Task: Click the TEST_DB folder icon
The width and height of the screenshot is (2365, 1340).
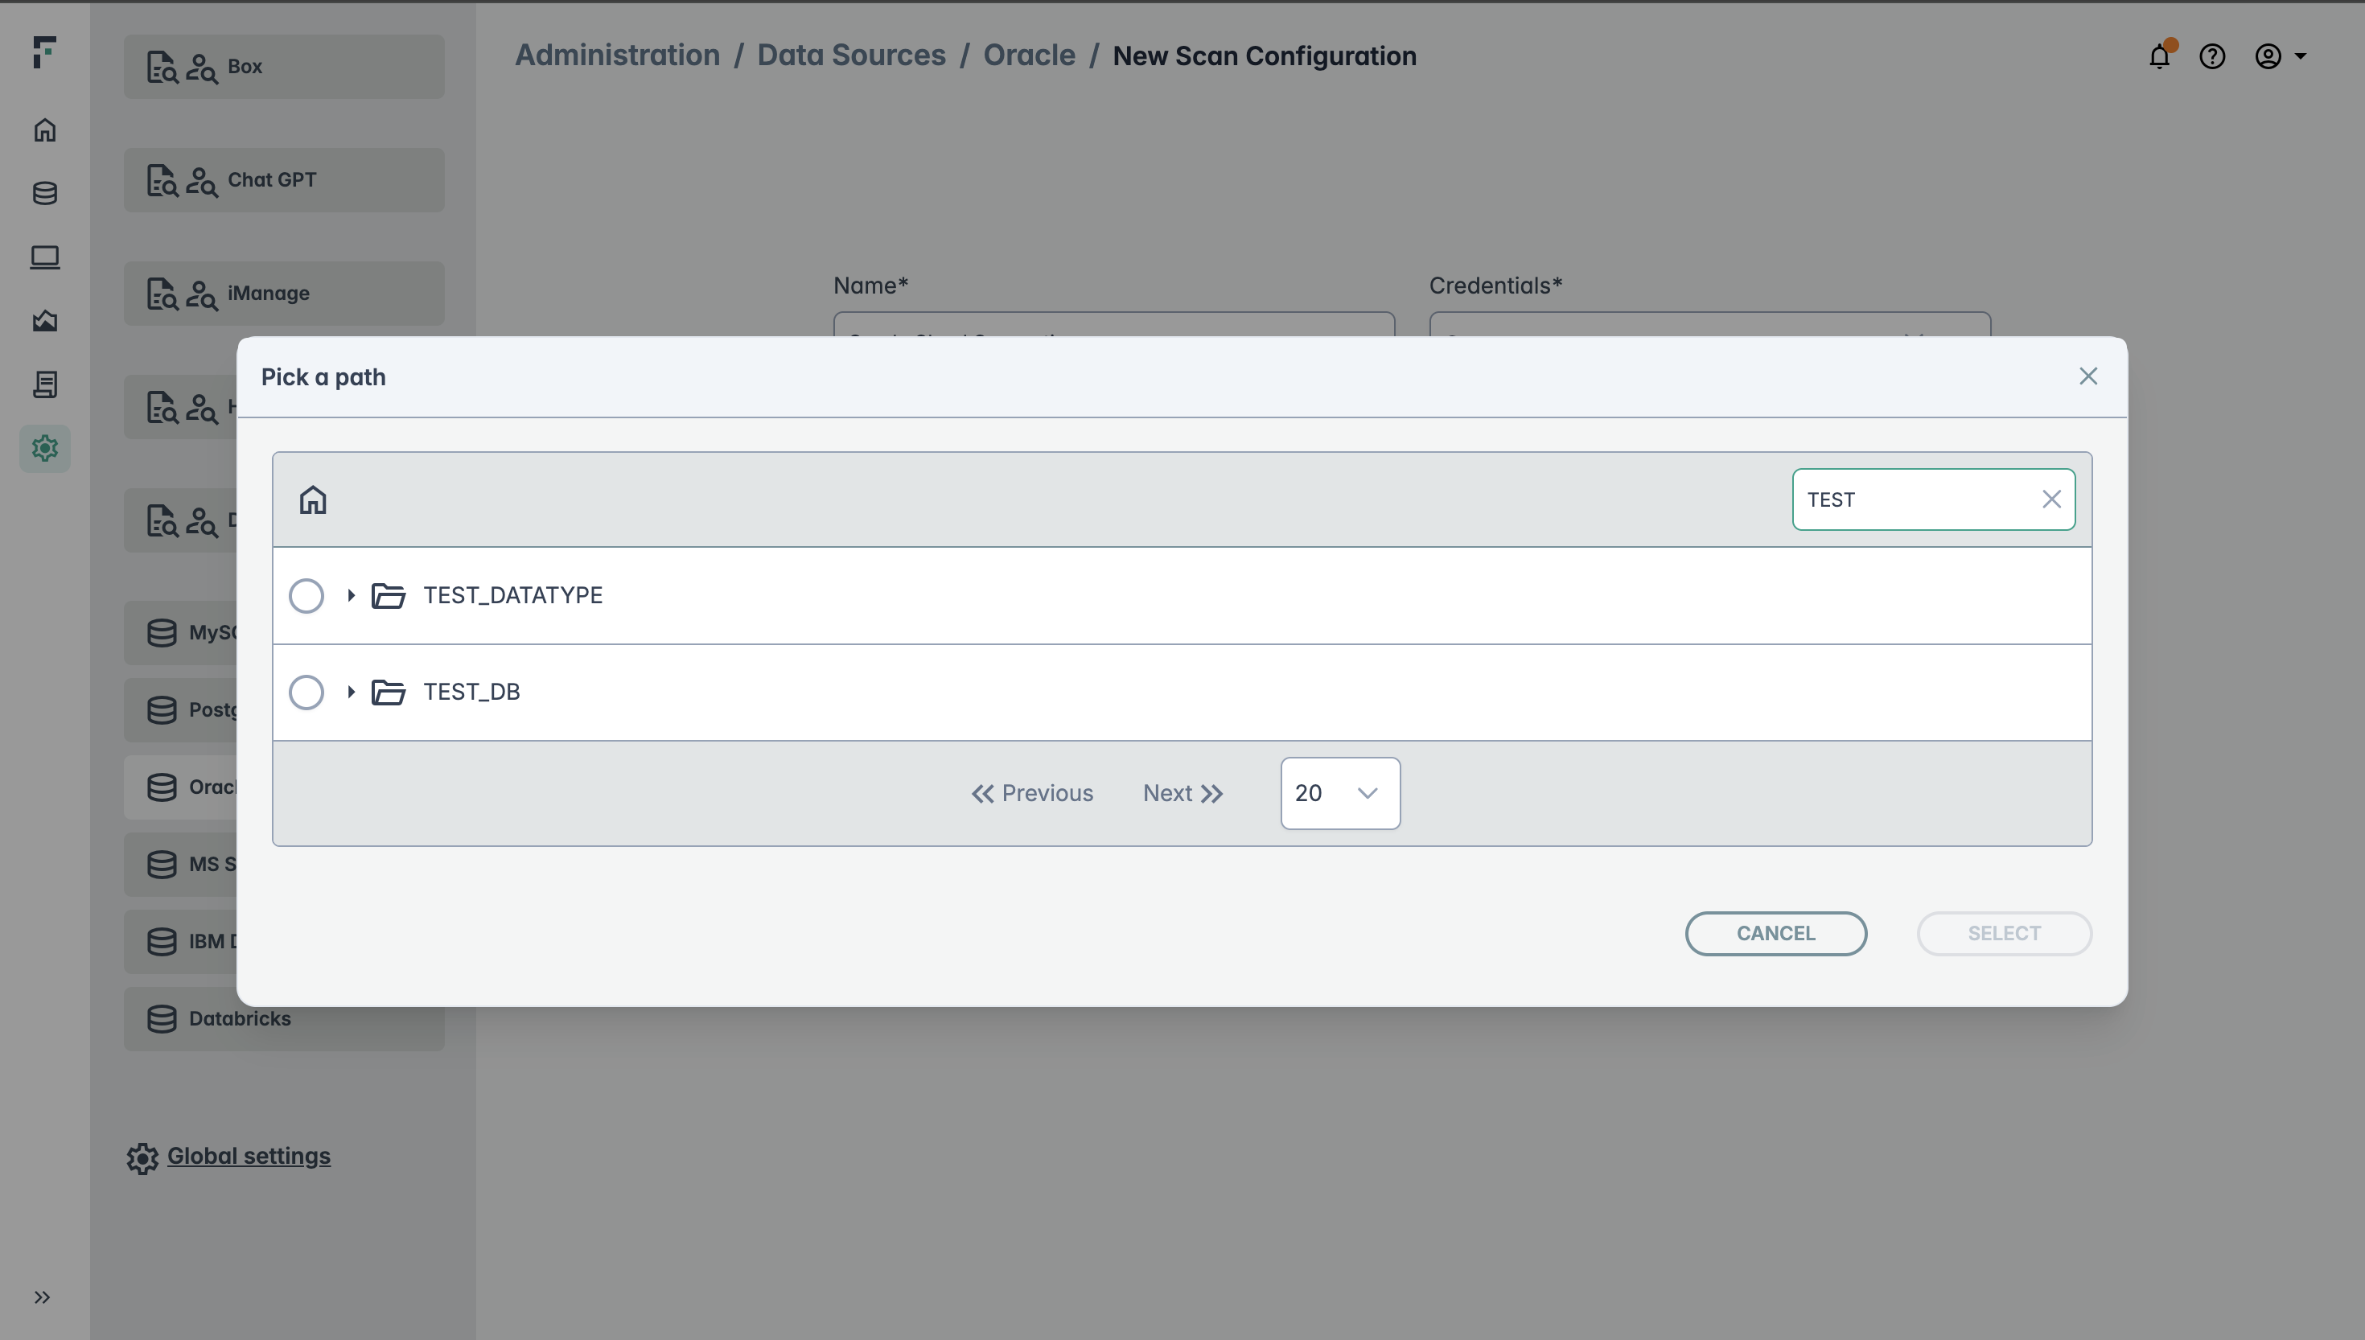Action: (x=389, y=692)
